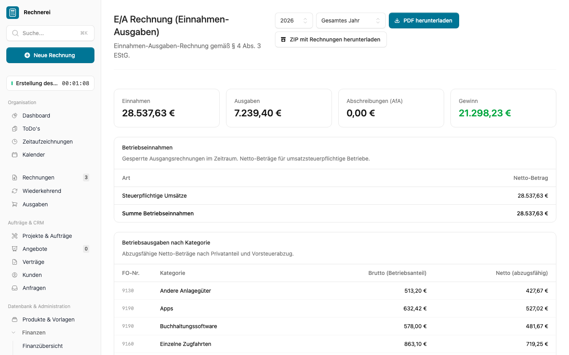Screen dimensions: 569x355
Task: Click the Projekte & Aufträge tools icon
Action: coord(15,236)
